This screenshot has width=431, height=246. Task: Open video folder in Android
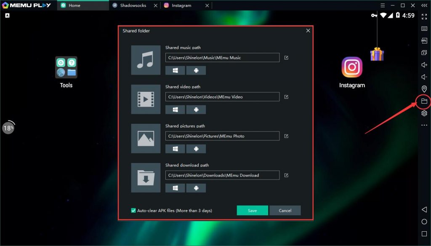point(196,110)
